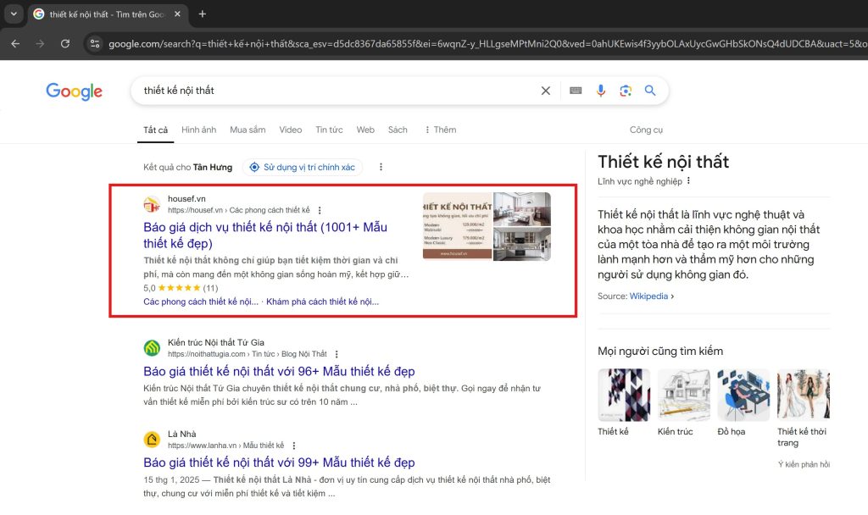Close the 'thiết kế nội thất' browser tab
Viewport: 868px width, 515px height.
coord(177,14)
